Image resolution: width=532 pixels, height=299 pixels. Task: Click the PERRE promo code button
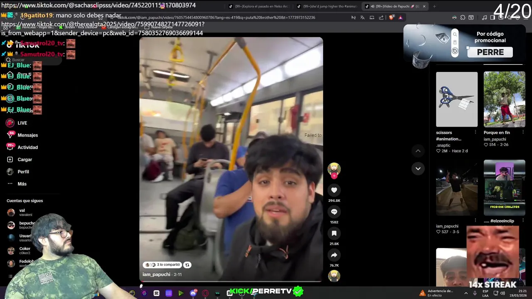[490, 52]
